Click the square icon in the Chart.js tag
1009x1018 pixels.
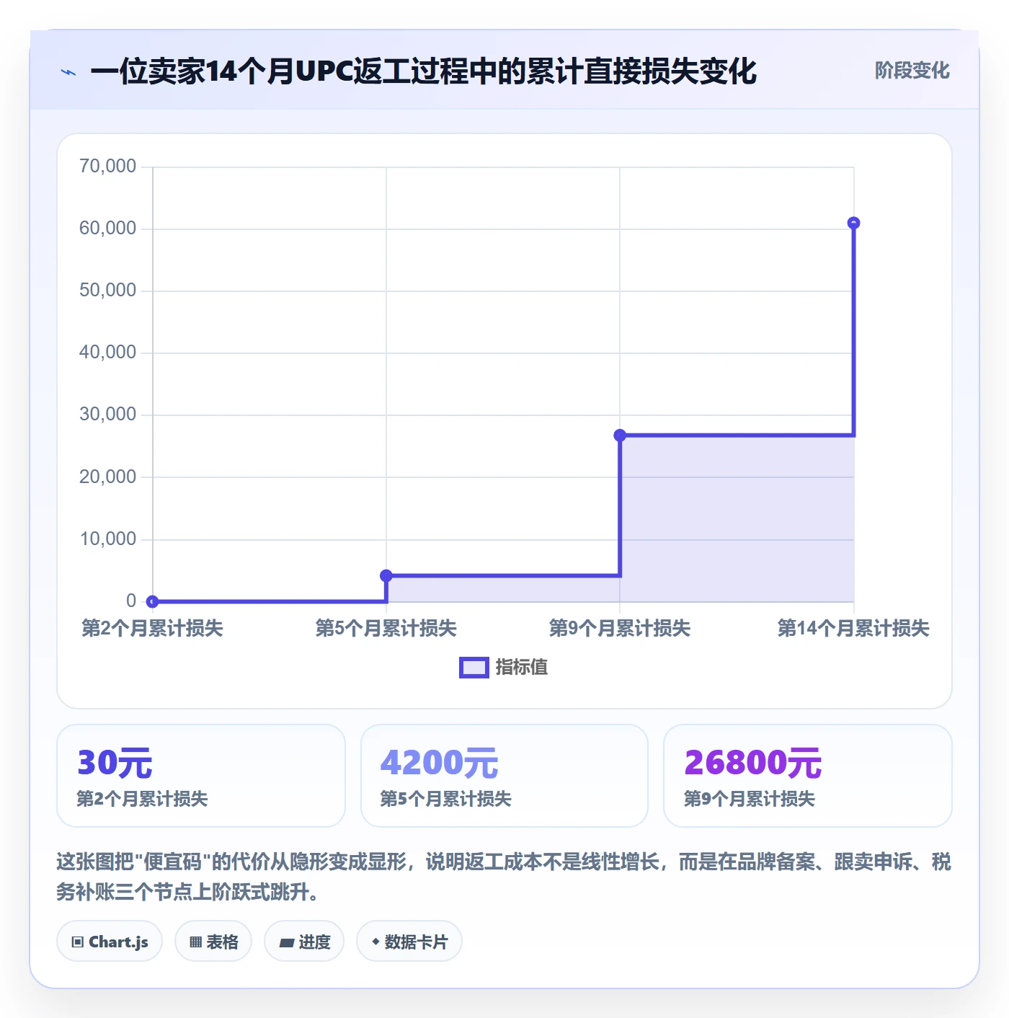(78, 942)
